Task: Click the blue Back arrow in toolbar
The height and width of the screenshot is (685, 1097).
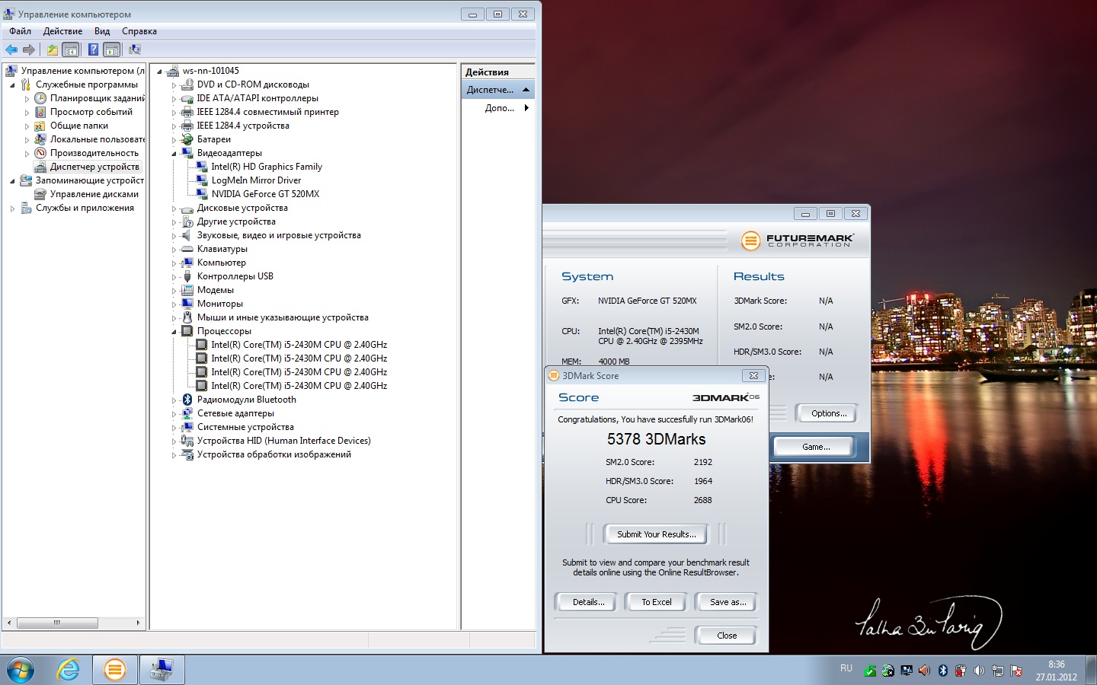Action: pyautogui.click(x=11, y=50)
